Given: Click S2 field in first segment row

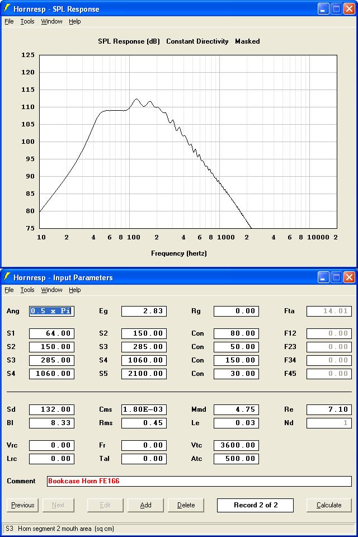Looking at the screenshot, I should [x=144, y=333].
